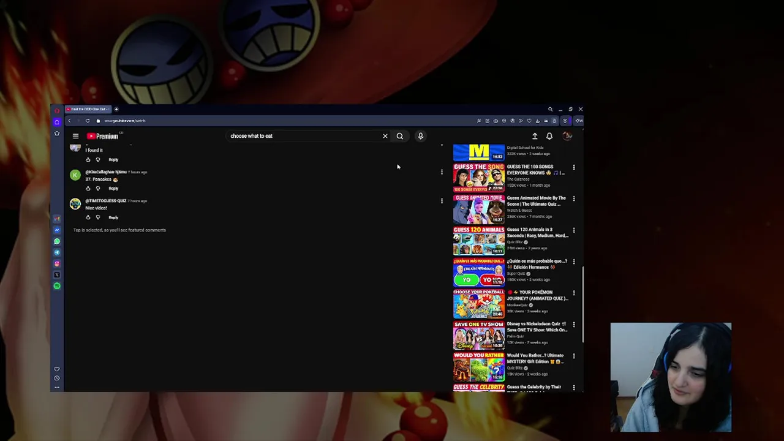
Task: Open Instagram in the Opera sidebar
Action: point(57,263)
